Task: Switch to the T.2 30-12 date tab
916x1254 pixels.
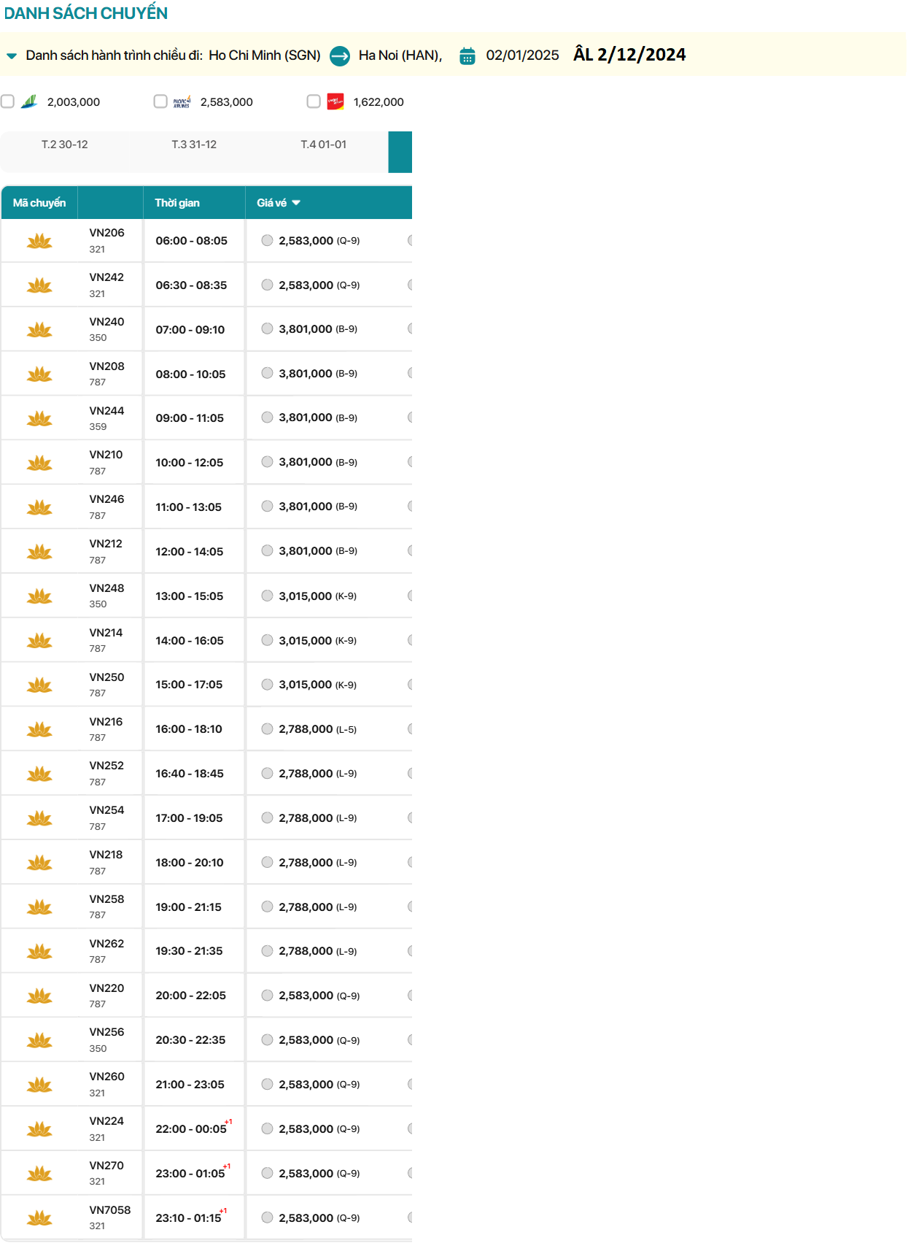Action: tap(65, 145)
